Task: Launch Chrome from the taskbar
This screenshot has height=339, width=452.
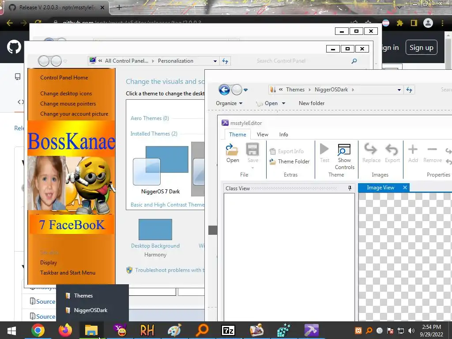Action: (x=38, y=330)
